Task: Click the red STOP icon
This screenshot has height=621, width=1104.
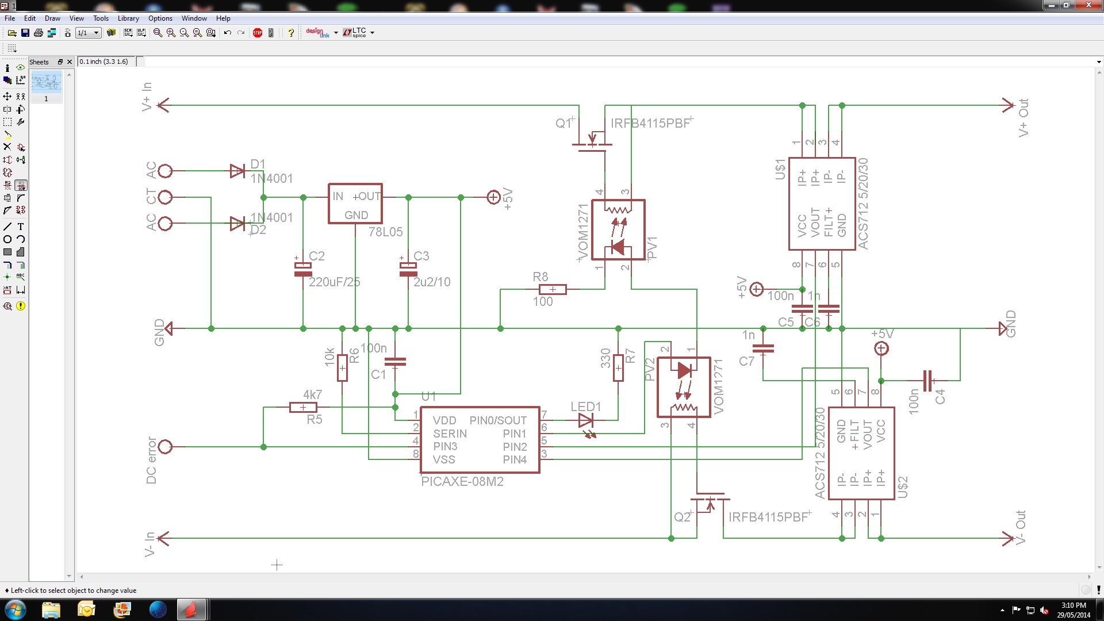Action: [x=258, y=33]
